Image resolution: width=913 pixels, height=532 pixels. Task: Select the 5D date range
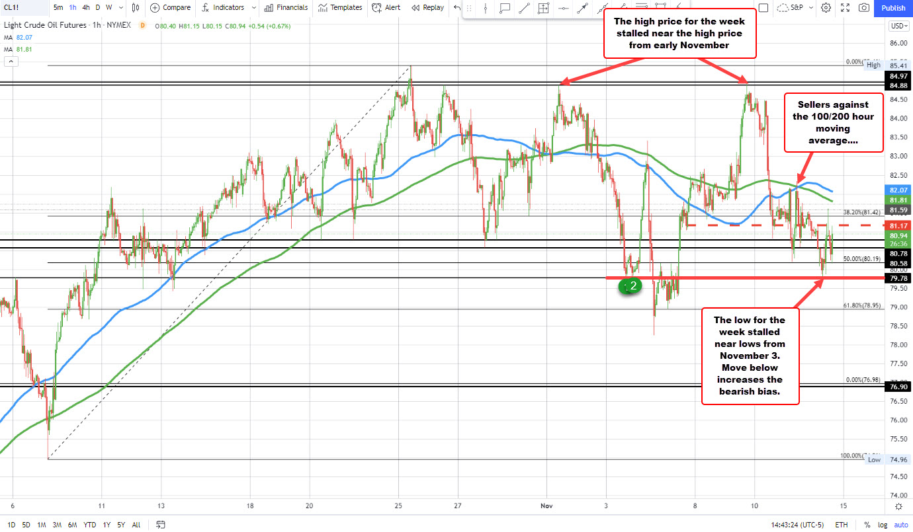[x=26, y=525]
